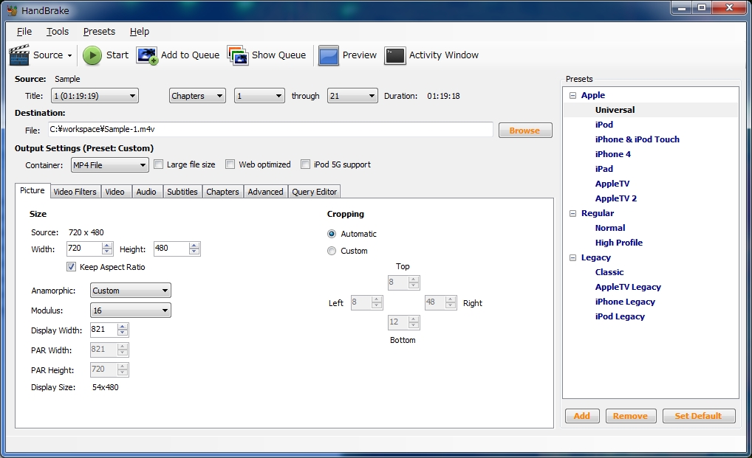The height and width of the screenshot is (458, 752).
Task: Collapse the Regular presets group
Action: (x=572, y=213)
